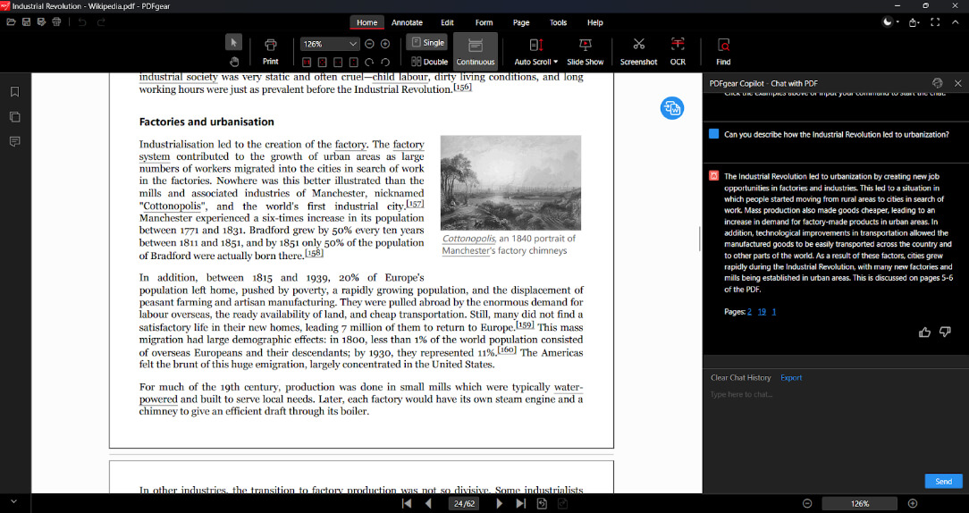This screenshot has width=969, height=513.
Task: Open the comments sidebar panel
Action: (15, 141)
